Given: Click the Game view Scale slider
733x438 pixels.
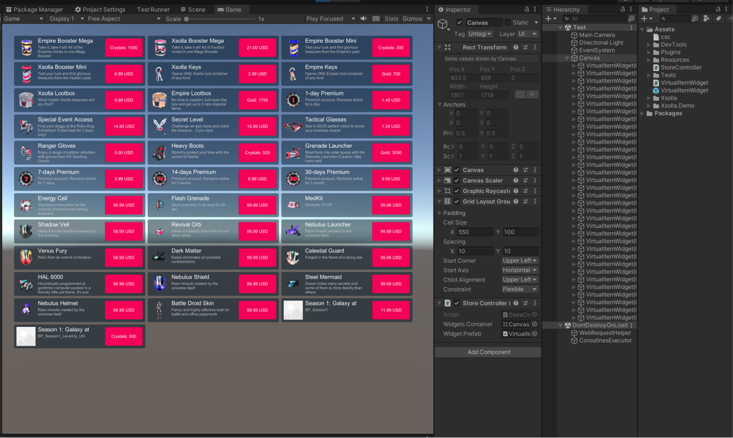Looking at the screenshot, I should (x=220, y=19).
